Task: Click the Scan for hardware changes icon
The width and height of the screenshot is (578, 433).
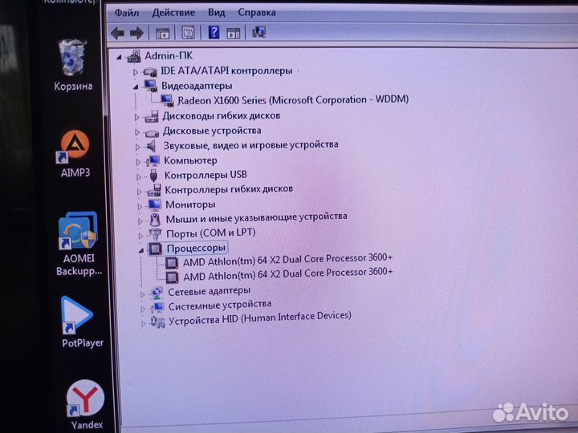Action: (x=259, y=33)
